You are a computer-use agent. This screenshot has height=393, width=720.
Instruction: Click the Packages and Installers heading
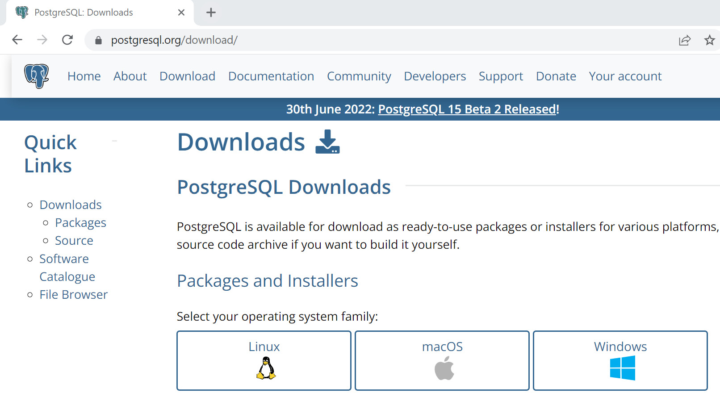[268, 281]
